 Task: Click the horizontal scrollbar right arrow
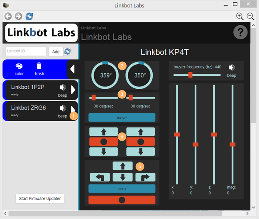(247, 214)
